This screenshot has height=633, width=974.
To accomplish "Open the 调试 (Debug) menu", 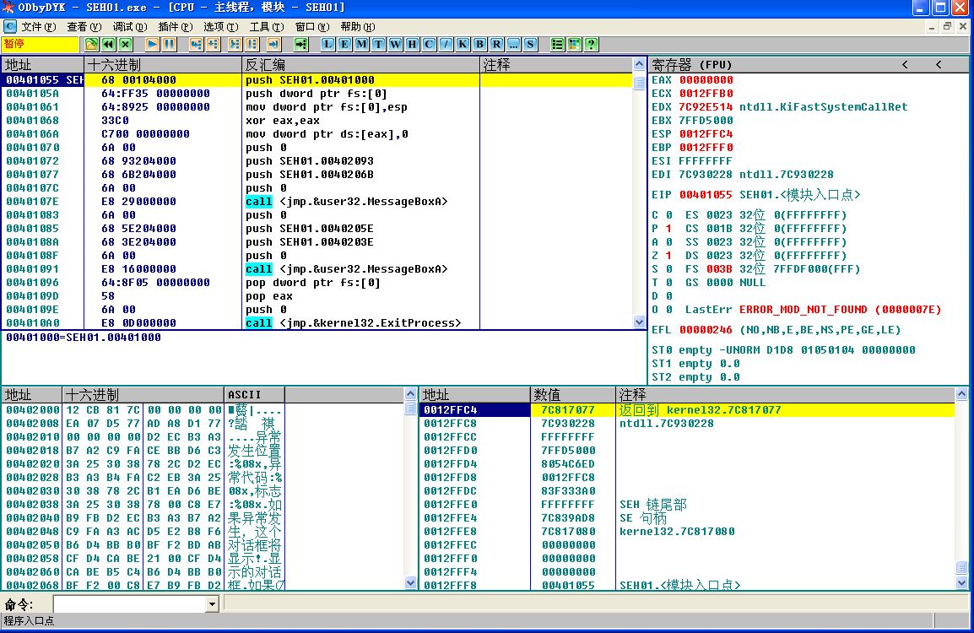I will [x=129, y=27].
